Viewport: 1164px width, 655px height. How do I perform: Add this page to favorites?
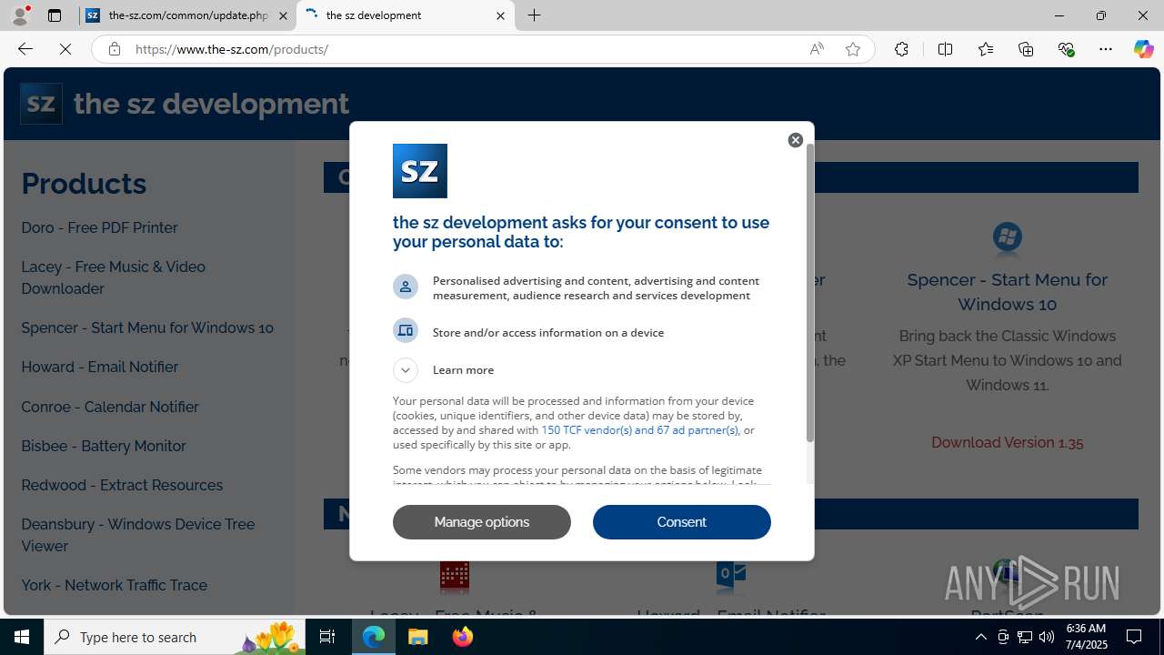(853, 49)
